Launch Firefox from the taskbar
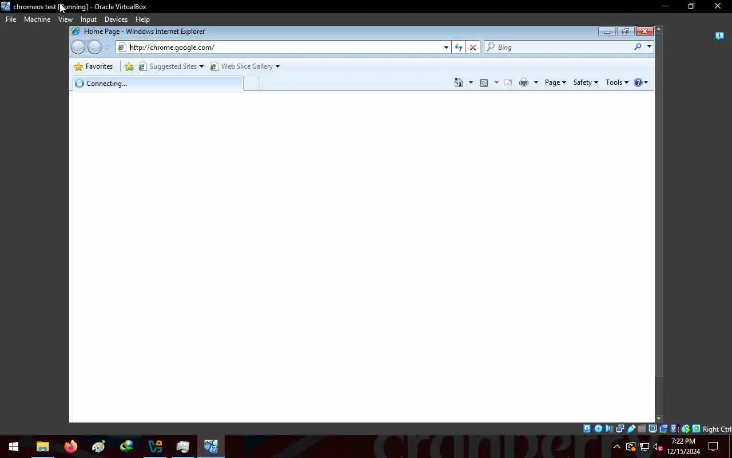732x458 pixels. 70,447
